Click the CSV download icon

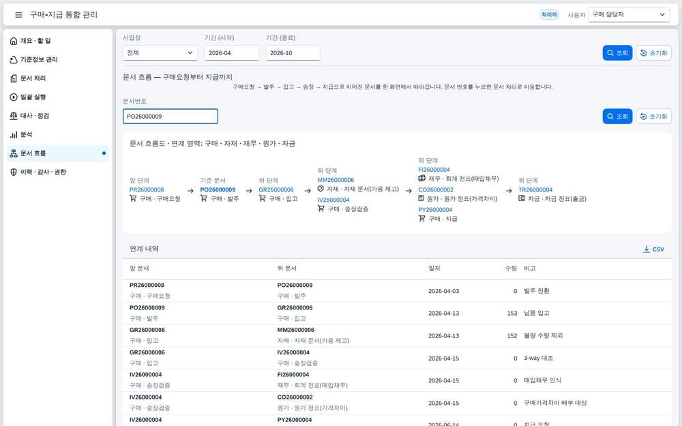coord(647,249)
